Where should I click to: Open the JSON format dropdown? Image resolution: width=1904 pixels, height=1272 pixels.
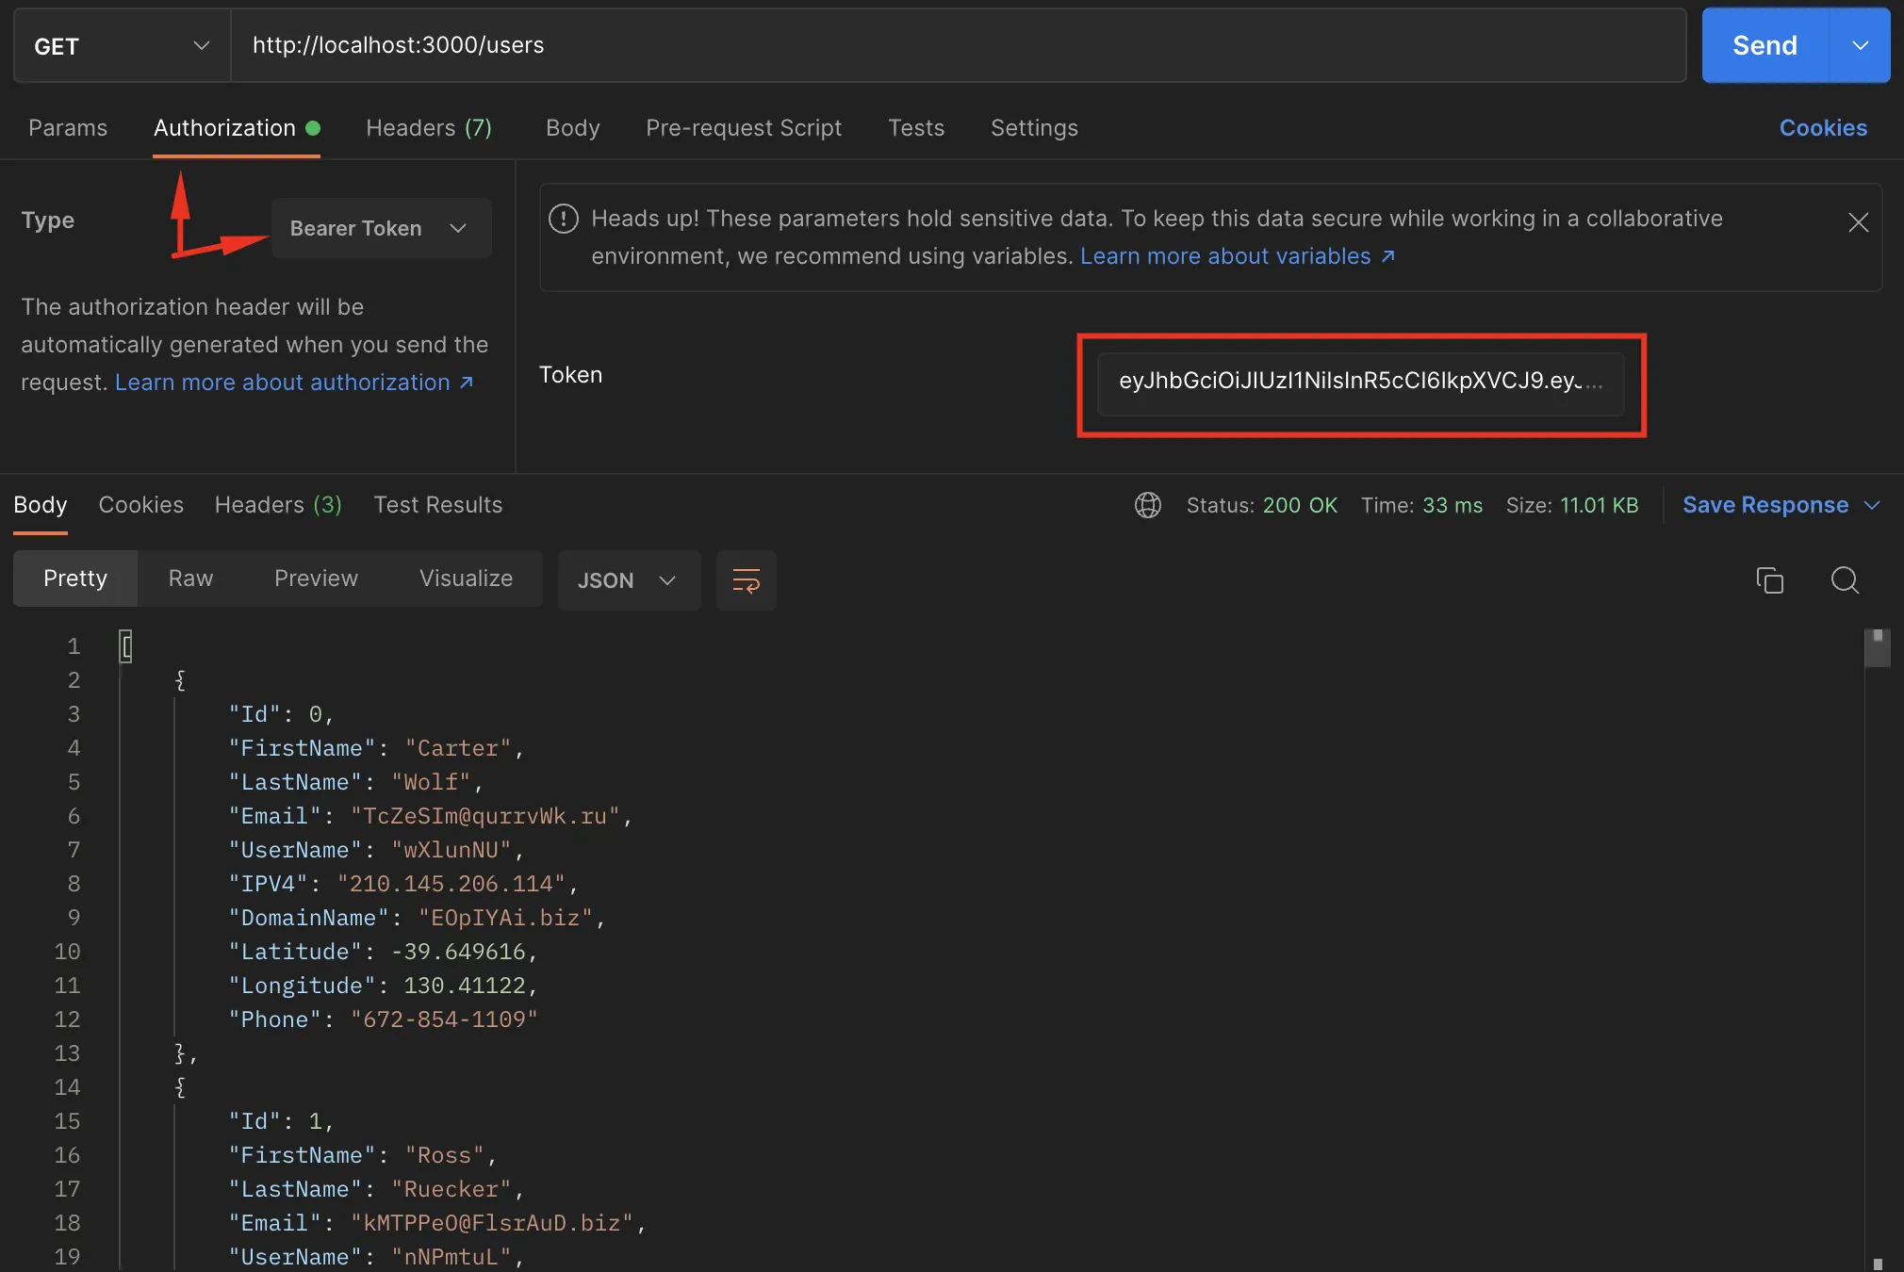point(628,580)
